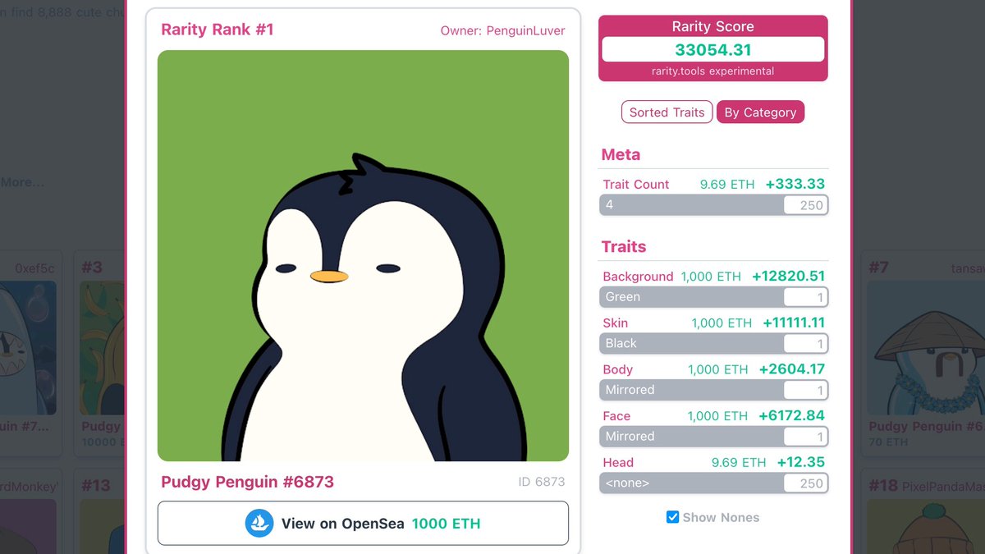Select the Background Green trait bar
This screenshot has width=985, height=554.
pyautogui.click(x=713, y=297)
